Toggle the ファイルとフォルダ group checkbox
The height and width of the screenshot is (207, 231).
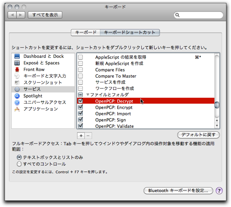(x=80, y=95)
